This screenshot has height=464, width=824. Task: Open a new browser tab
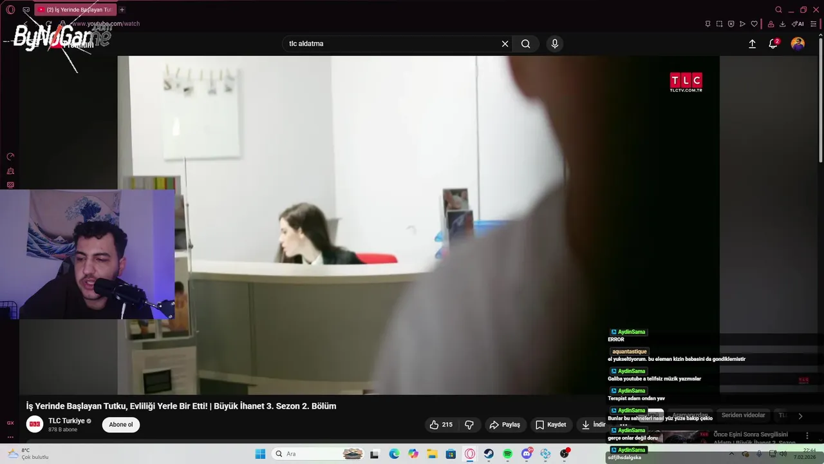[x=122, y=10]
